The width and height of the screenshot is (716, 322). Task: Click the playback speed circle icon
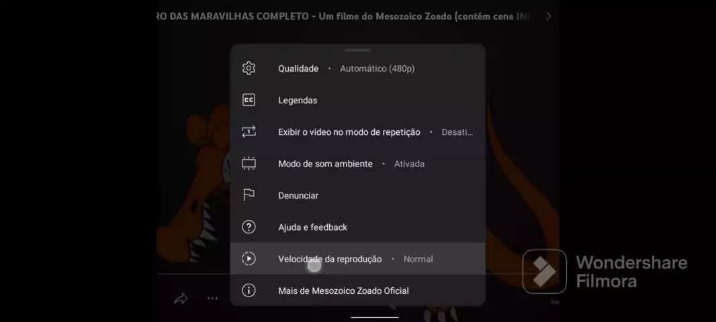(x=249, y=258)
